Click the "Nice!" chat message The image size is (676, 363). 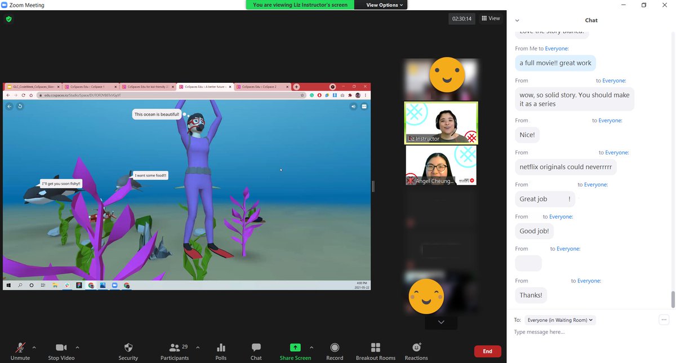click(x=527, y=135)
